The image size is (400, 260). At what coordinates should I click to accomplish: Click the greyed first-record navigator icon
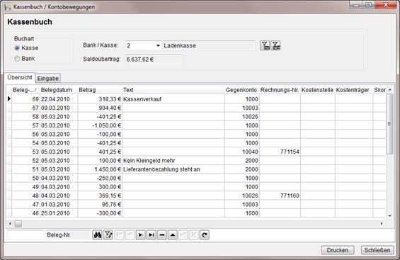[119, 234]
